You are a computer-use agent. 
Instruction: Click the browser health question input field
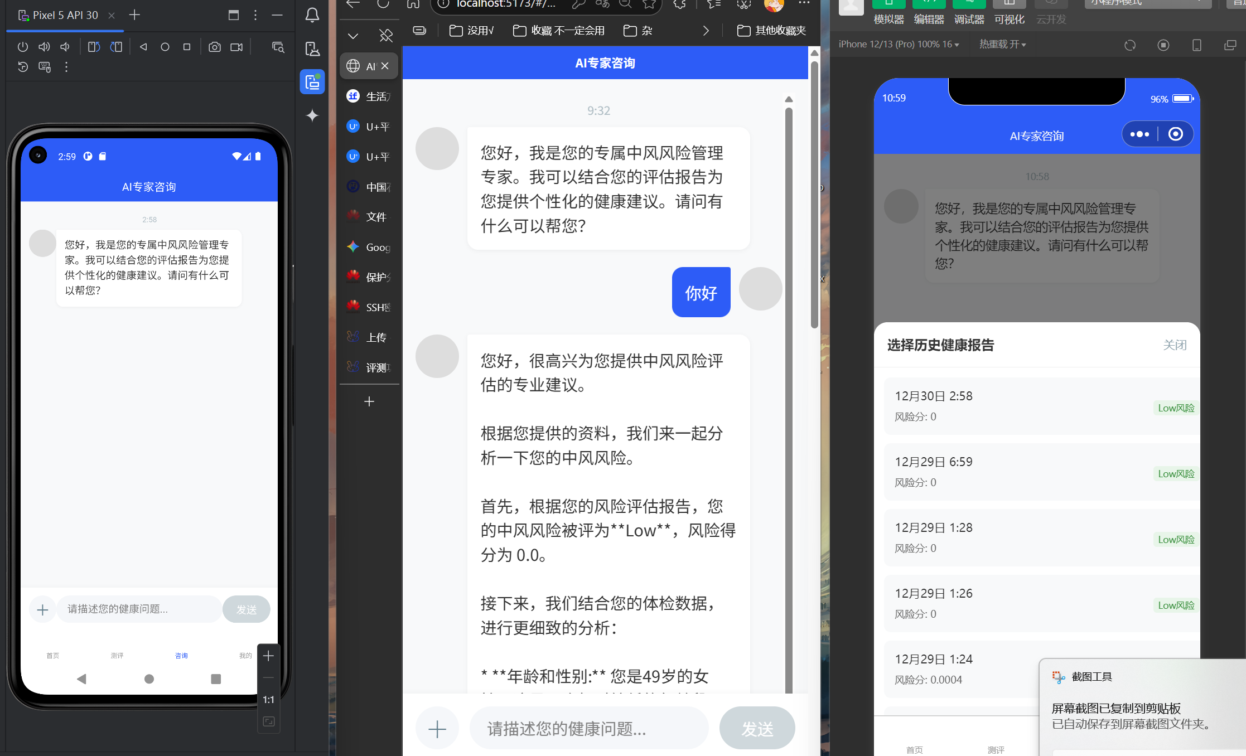[x=588, y=729]
